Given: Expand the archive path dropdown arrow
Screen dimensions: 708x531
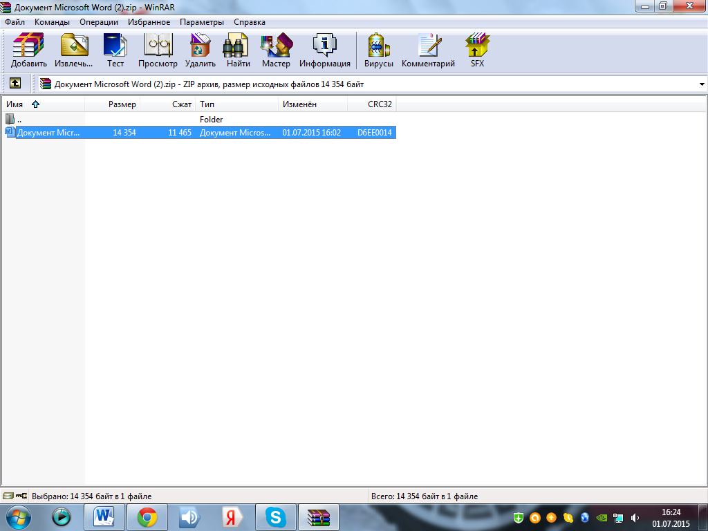Looking at the screenshot, I should pos(702,84).
